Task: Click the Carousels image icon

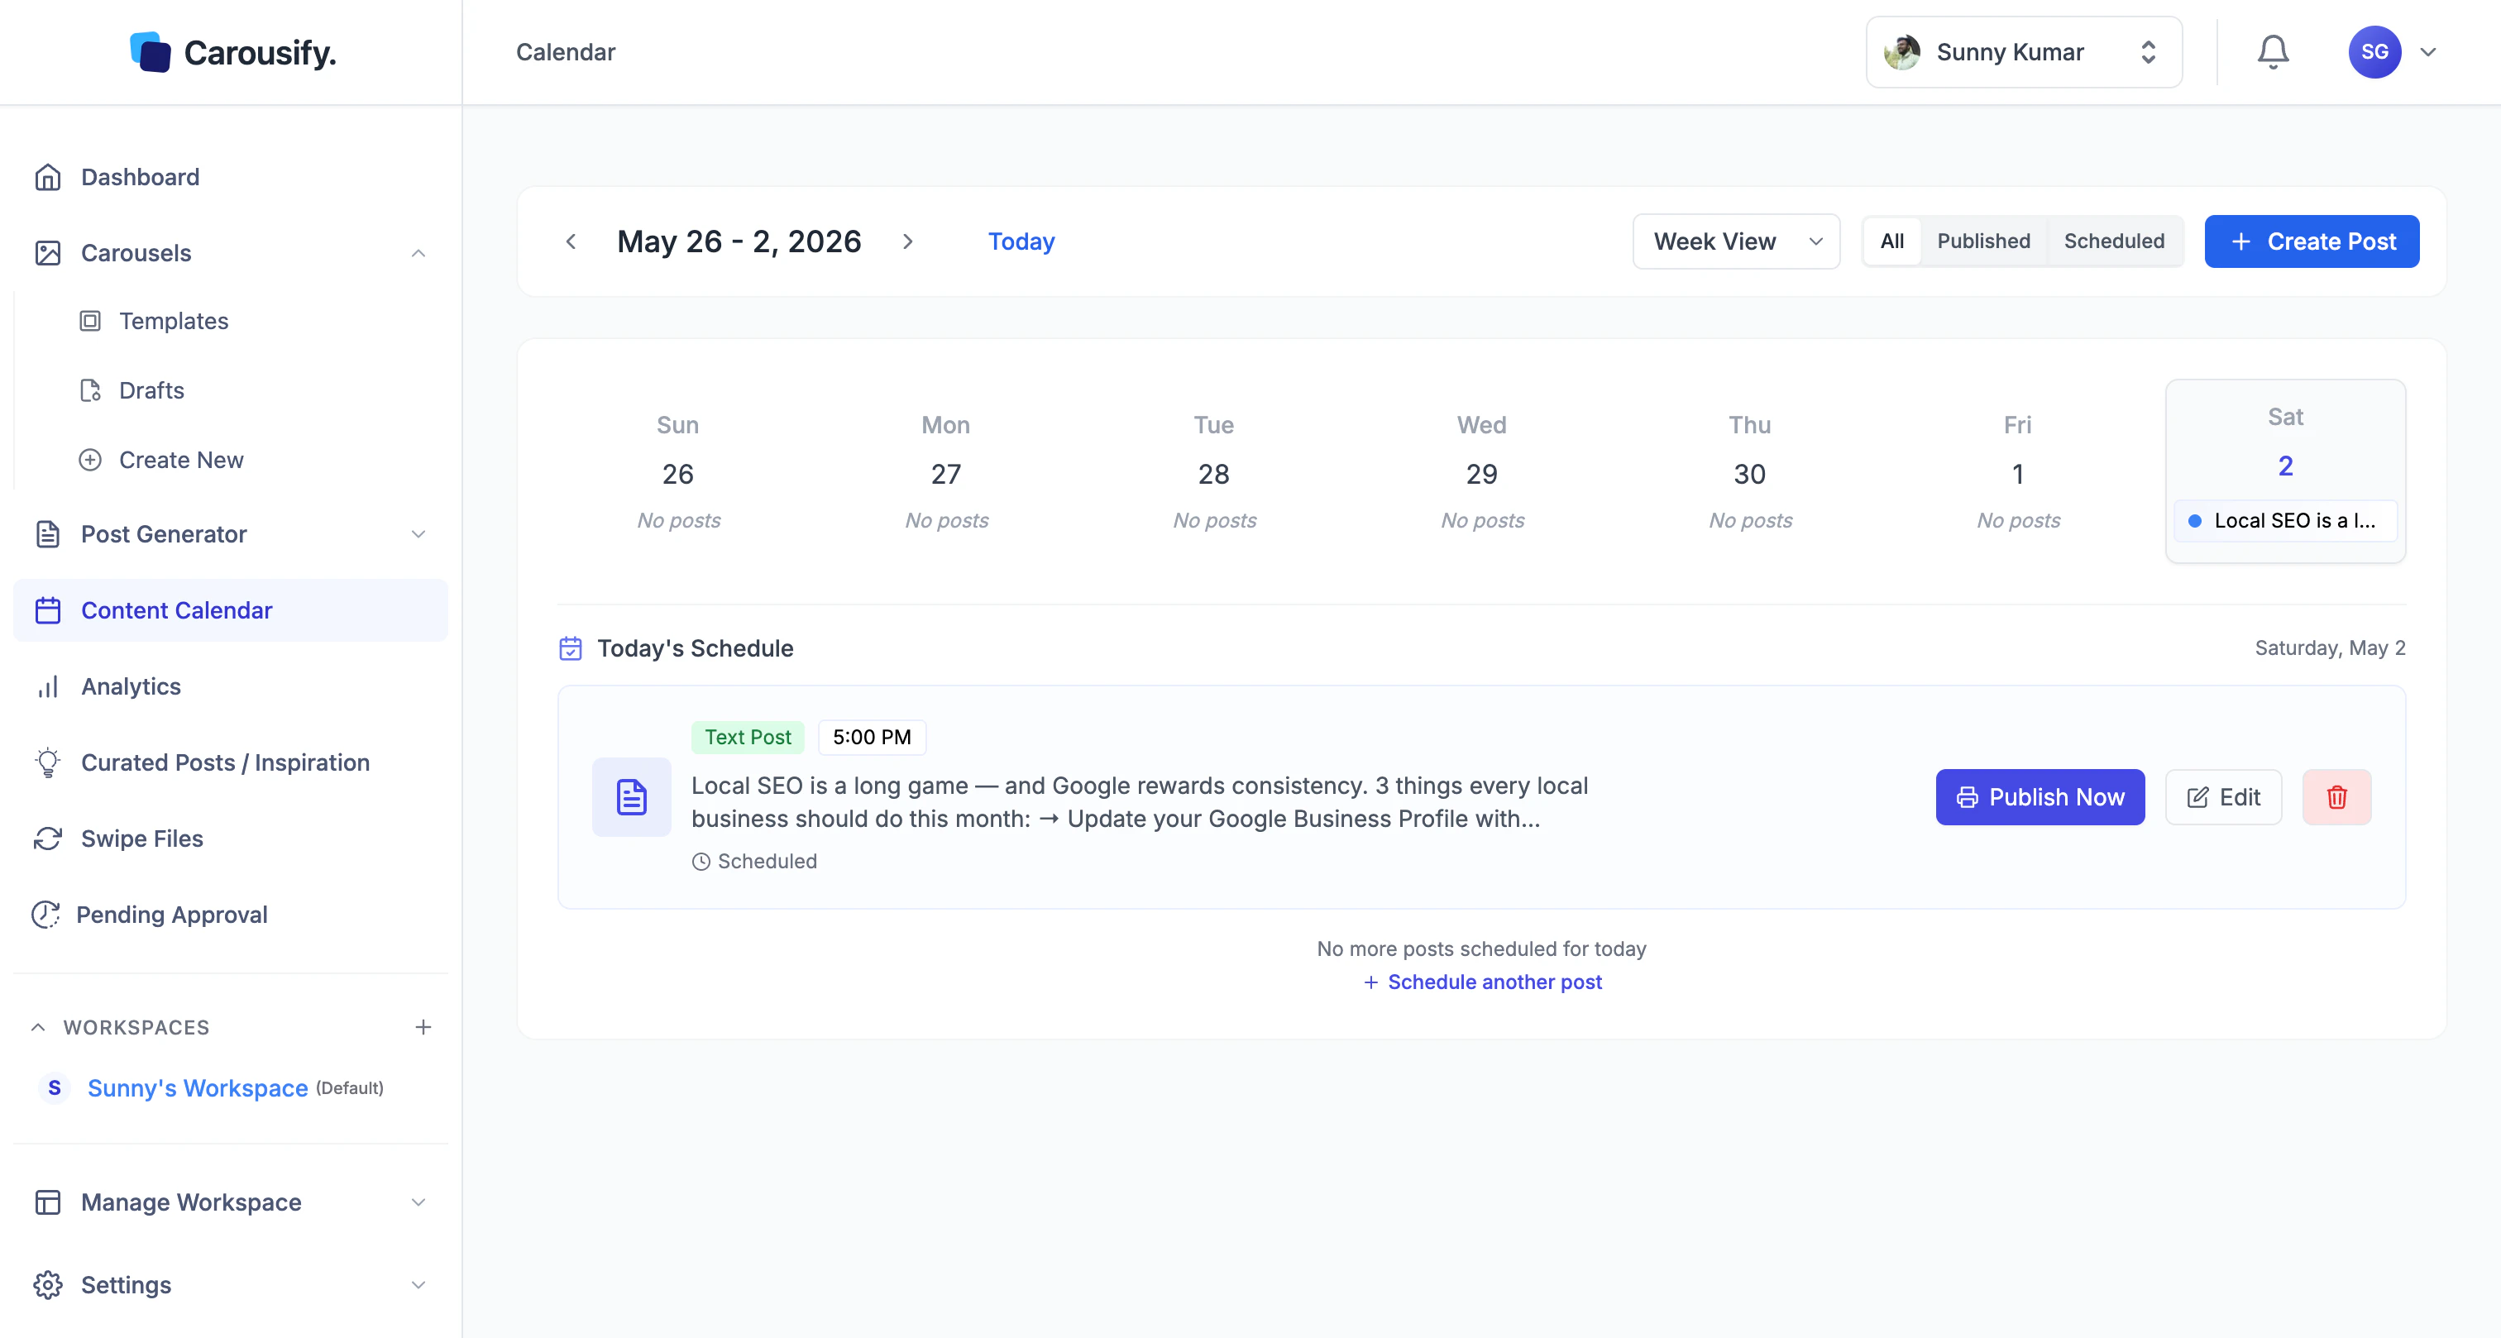Action: 48,252
